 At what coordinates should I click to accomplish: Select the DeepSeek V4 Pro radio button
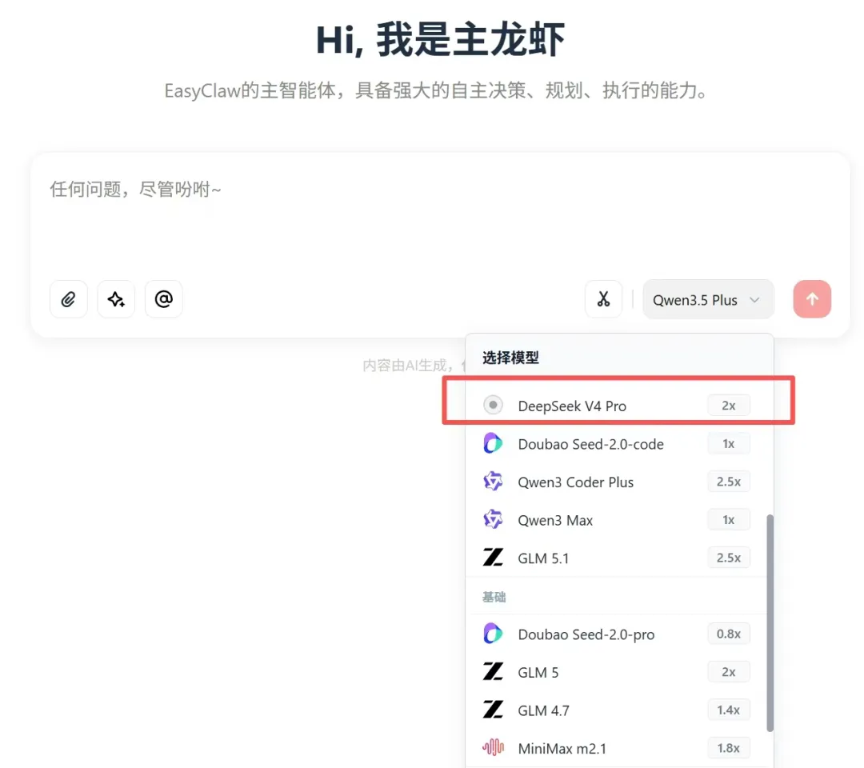pyautogui.click(x=493, y=405)
